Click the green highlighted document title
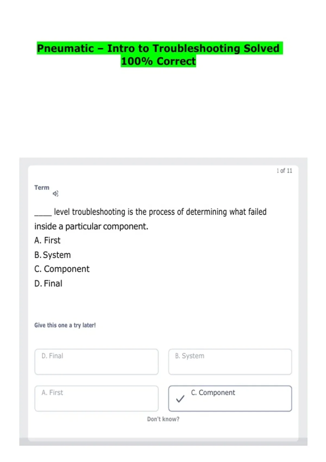326x462 pixels. (x=160, y=55)
